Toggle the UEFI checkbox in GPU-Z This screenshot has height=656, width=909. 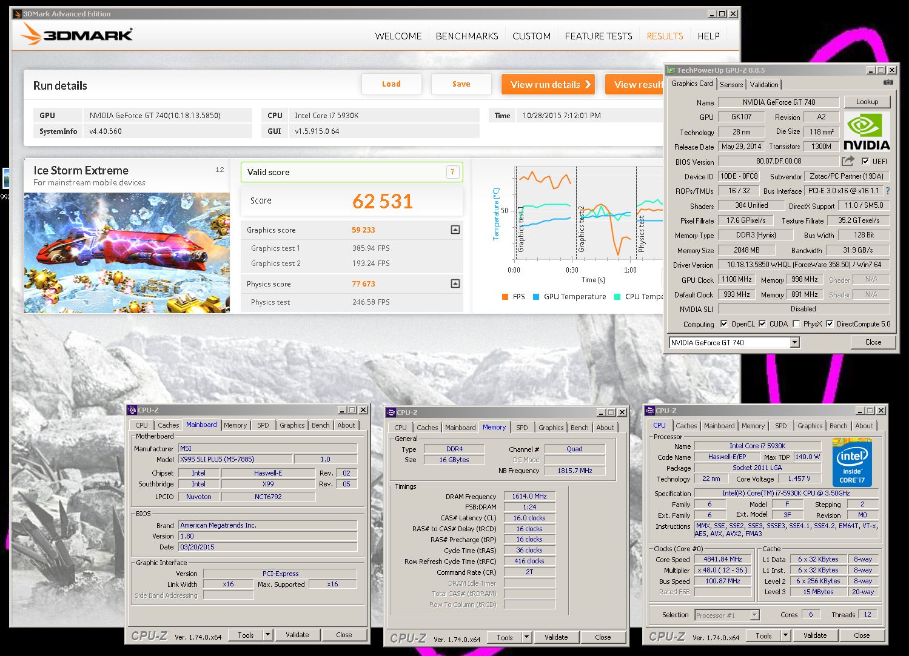coord(865,161)
